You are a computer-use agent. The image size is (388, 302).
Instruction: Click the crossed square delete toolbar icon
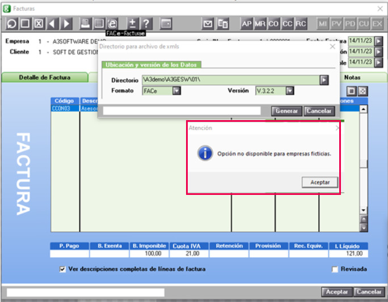tap(39, 24)
